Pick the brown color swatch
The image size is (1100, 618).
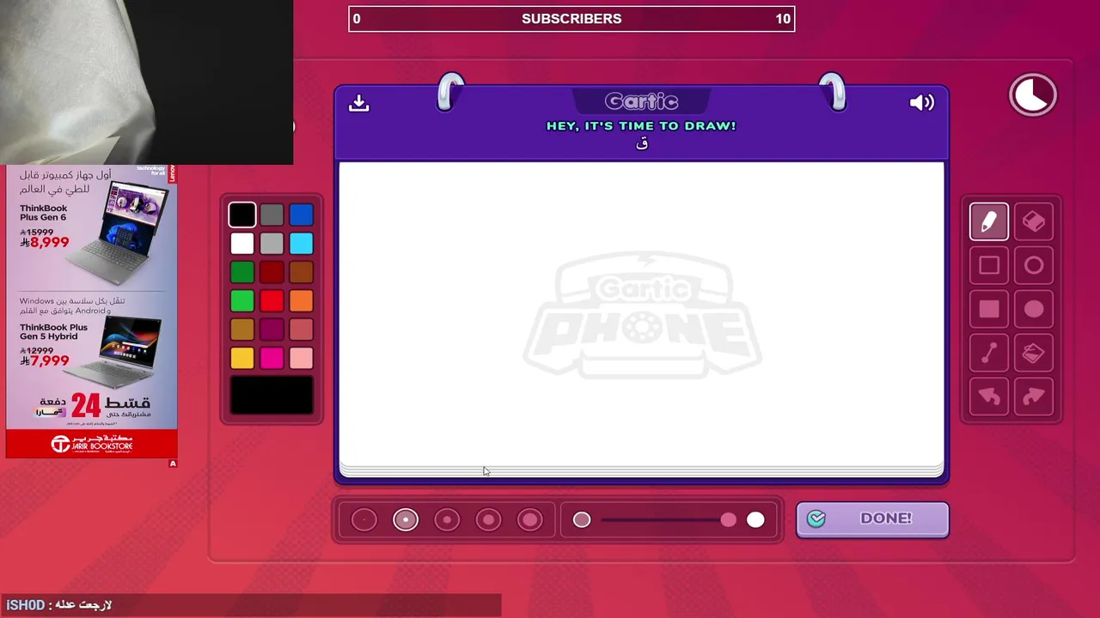(x=301, y=272)
